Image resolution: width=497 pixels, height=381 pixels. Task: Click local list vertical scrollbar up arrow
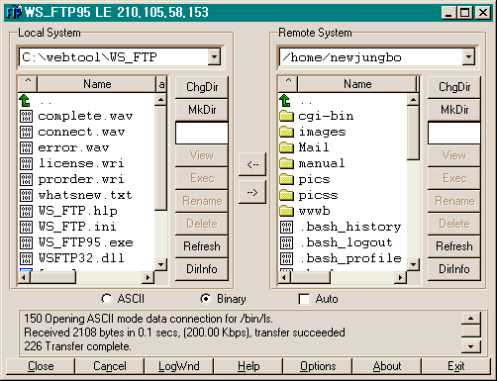pos(160,100)
